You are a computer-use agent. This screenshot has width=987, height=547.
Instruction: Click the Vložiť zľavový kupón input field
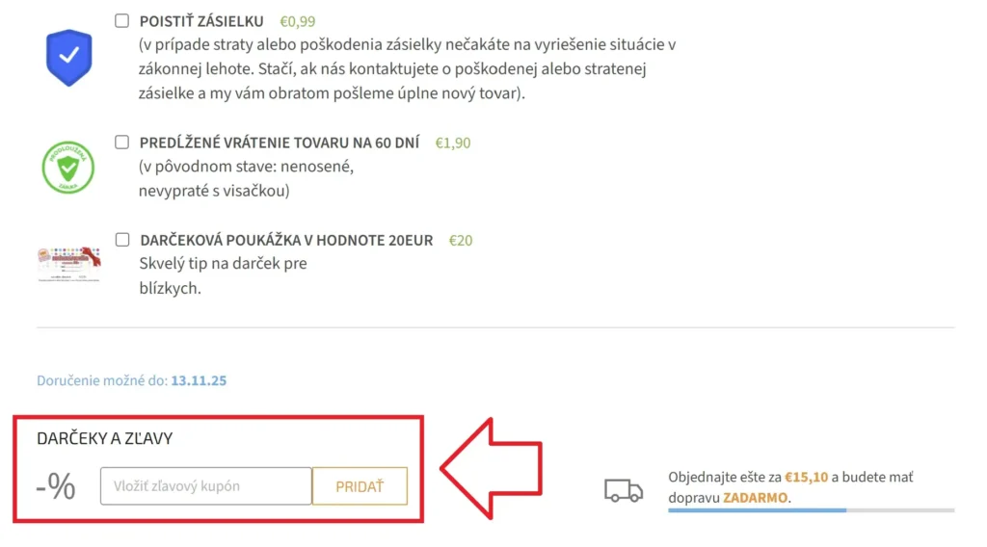pyautogui.click(x=205, y=486)
